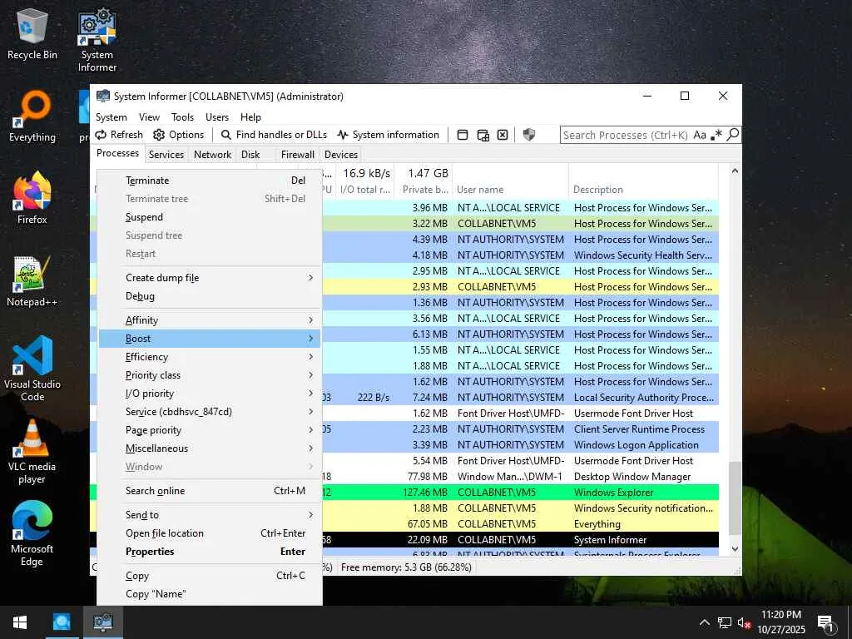Open the Windows Start menu

click(20, 622)
